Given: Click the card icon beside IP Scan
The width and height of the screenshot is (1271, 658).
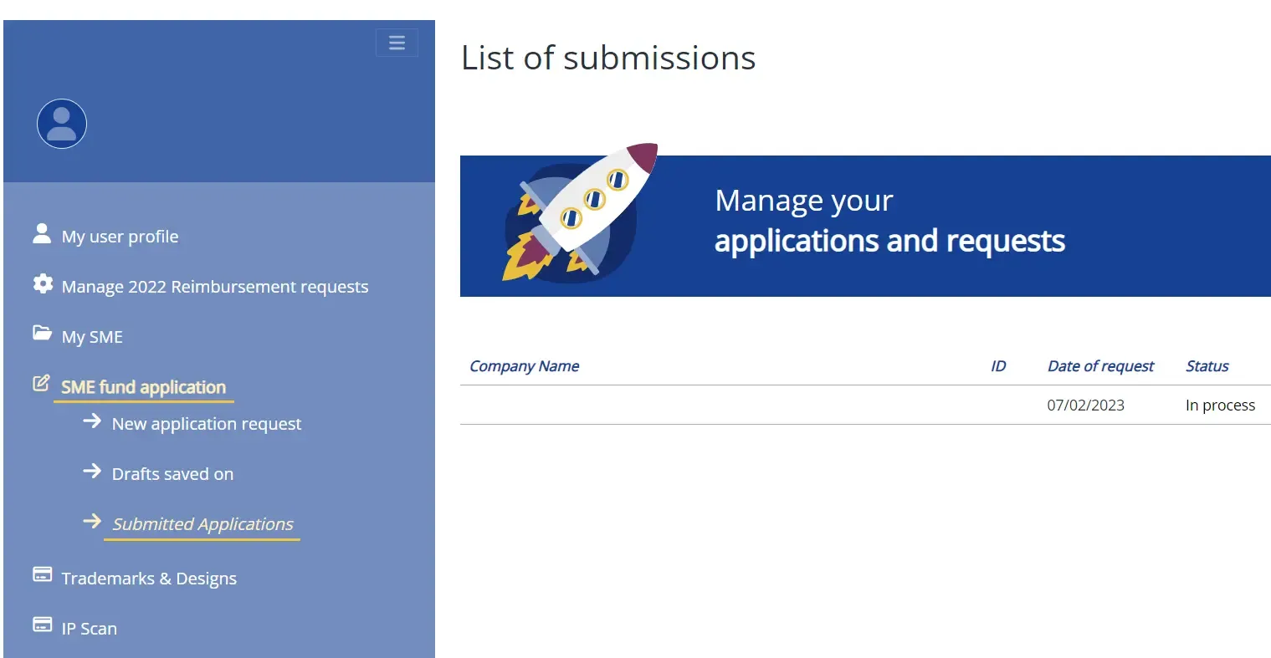Looking at the screenshot, I should (x=42, y=625).
